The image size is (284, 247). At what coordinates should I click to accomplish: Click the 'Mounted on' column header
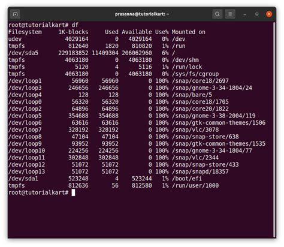pos(189,32)
